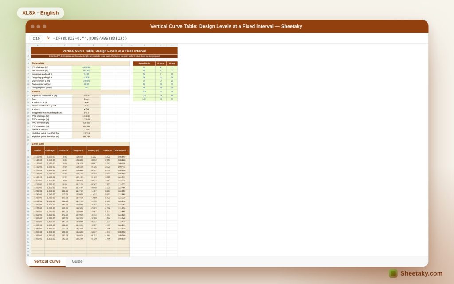Screen dimensions: 454x284
Task: Select the '✔ OK' K check result
Action: tap(86, 110)
